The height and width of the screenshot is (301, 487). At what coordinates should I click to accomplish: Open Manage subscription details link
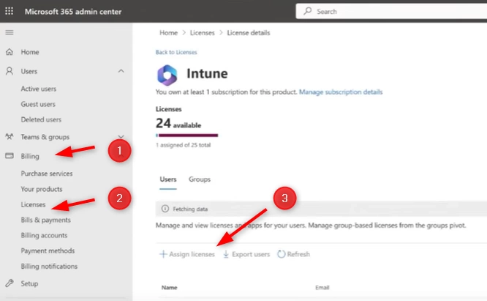341,92
